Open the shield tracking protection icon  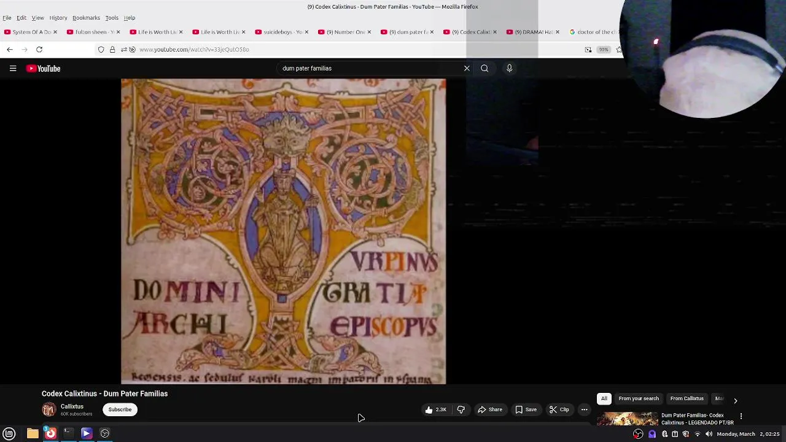[x=101, y=49]
